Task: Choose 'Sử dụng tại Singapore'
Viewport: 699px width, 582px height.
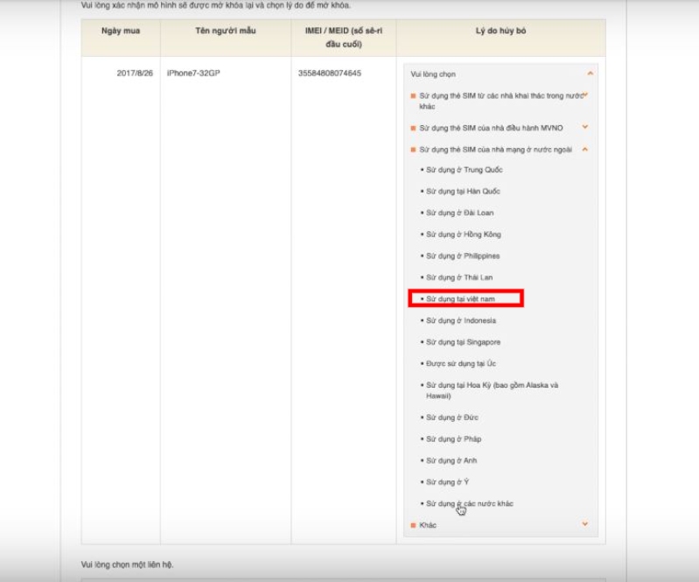Action: [464, 342]
